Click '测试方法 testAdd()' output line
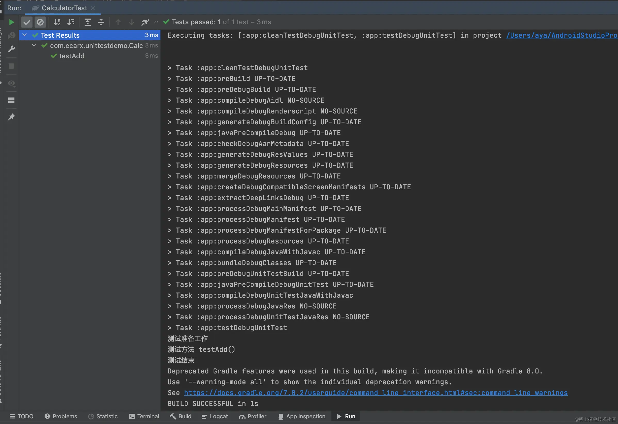The height and width of the screenshot is (424, 618). click(x=201, y=349)
